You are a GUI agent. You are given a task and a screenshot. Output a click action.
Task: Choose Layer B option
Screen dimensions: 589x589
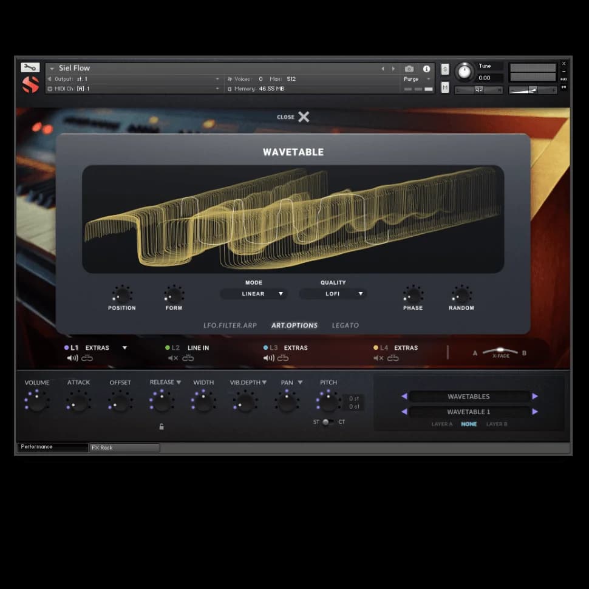497,424
